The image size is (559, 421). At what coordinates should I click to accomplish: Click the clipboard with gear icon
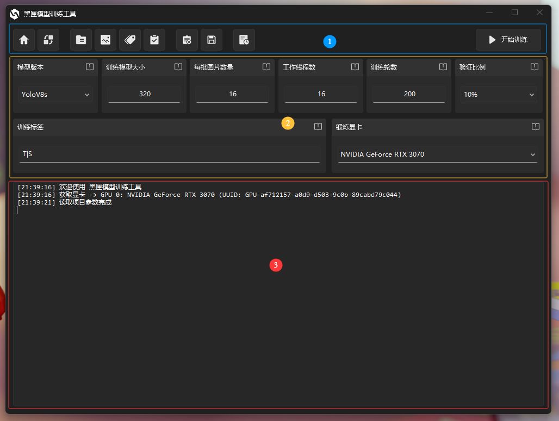click(187, 40)
